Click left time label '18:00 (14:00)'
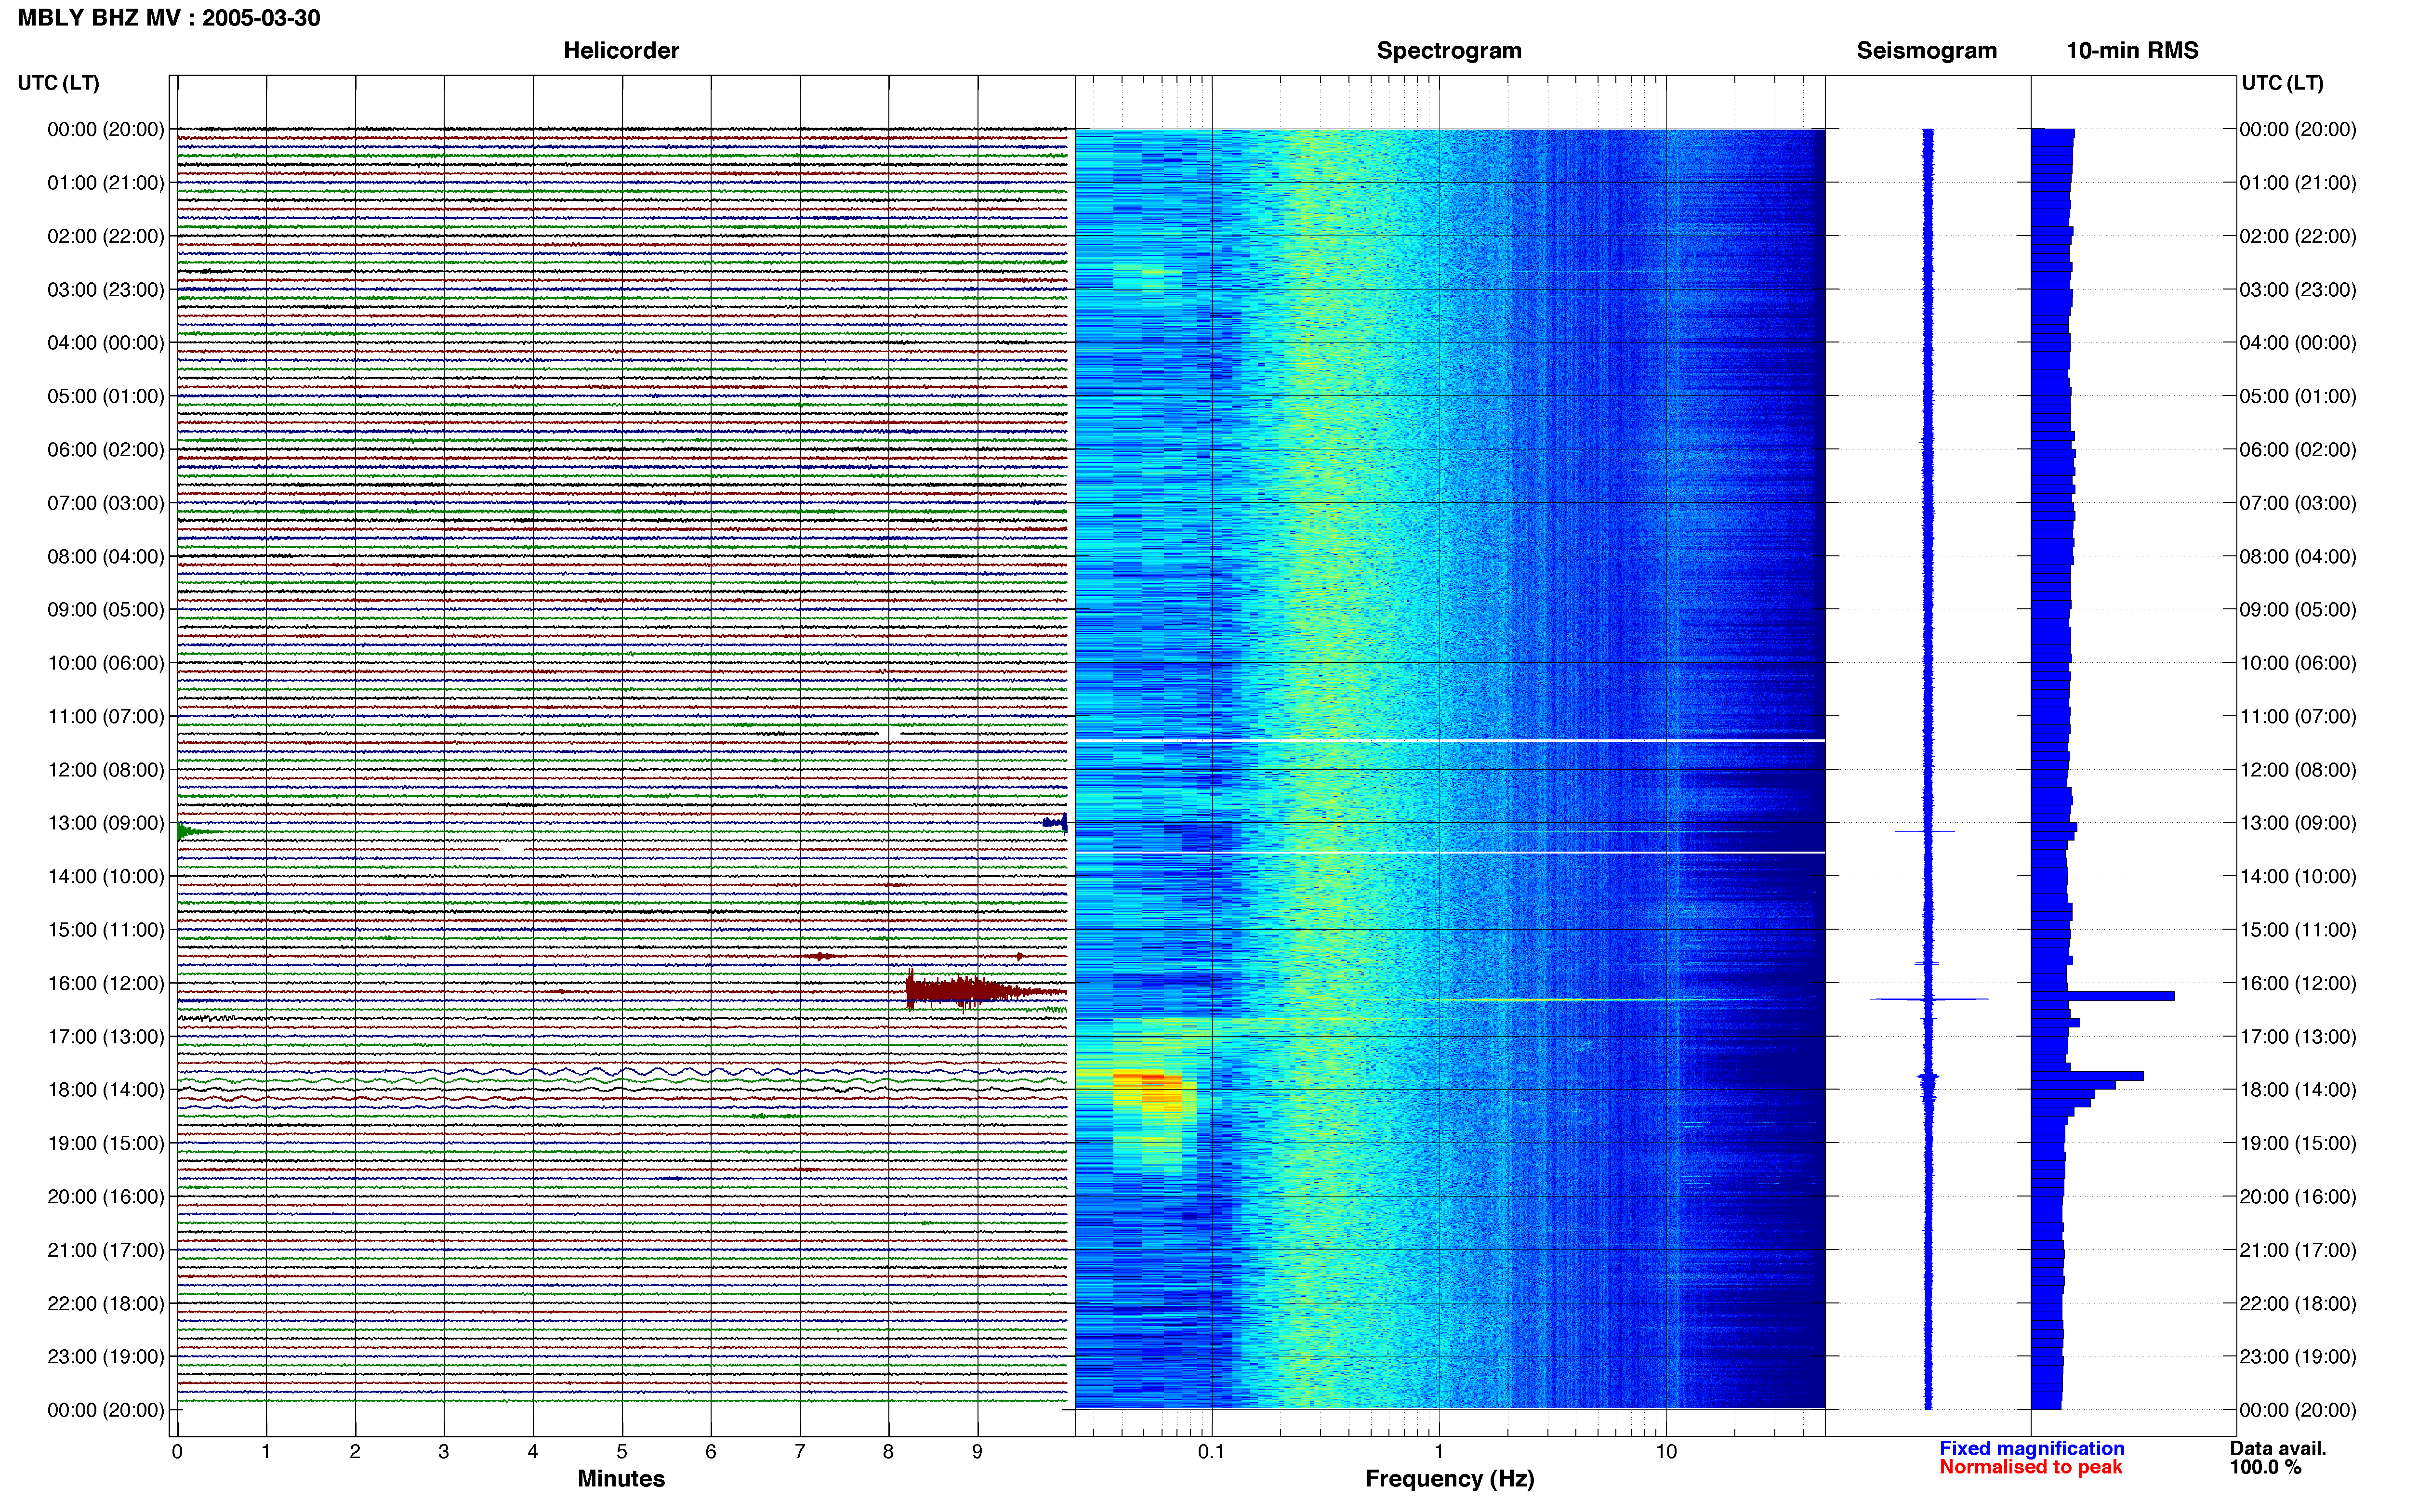Image resolution: width=2418 pixels, height=1512 pixels. [x=106, y=1089]
